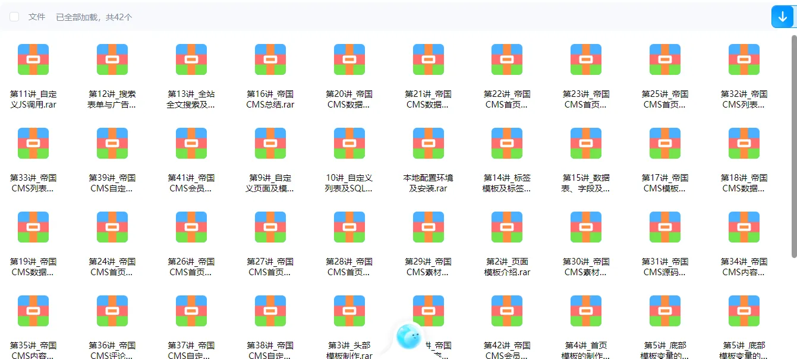
Task: Select the 第39讲_帝国CMS自定 archive name text
Action: click(x=112, y=183)
